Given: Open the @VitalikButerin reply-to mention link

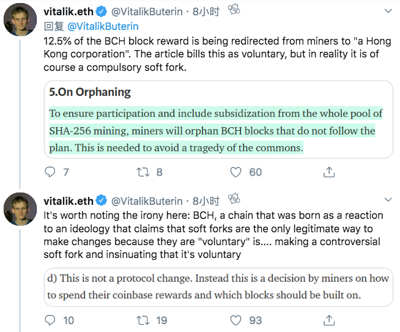Looking at the screenshot, I should point(103,26).
